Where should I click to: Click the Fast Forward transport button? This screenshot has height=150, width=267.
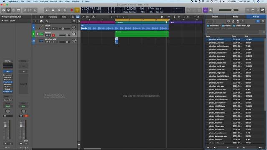tap(53, 10)
